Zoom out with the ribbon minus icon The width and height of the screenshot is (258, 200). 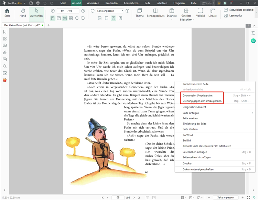93,11
